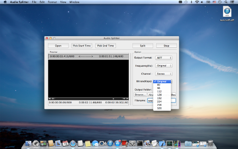The image size is (238, 149).
Task: Pause preview with the pause control
Action: point(53,99)
